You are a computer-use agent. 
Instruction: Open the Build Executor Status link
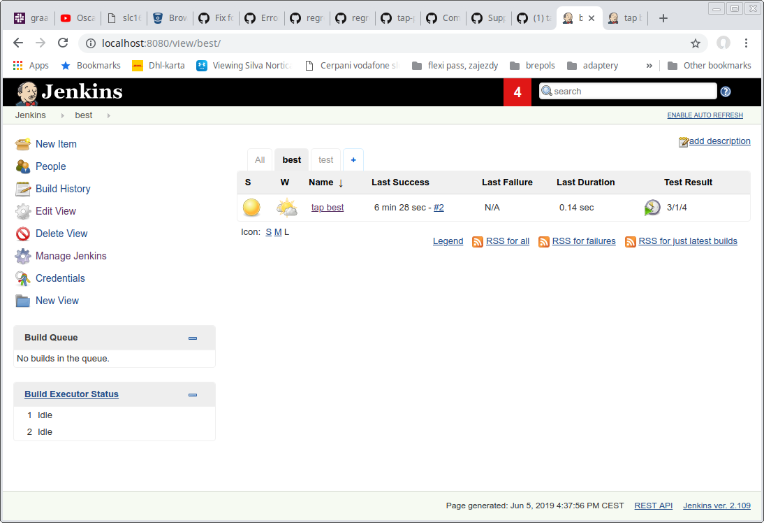point(72,394)
